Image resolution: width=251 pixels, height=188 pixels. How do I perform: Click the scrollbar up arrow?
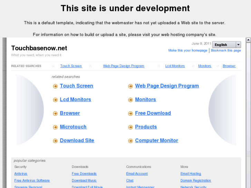pyautogui.click(x=248, y=40)
